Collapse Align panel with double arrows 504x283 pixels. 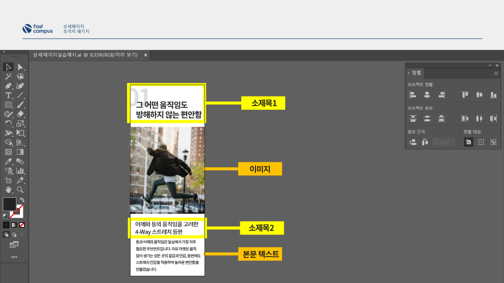(x=490, y=65)
